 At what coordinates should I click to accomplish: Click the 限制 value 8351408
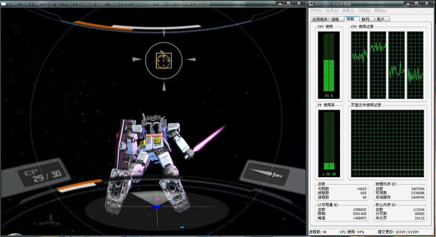coord(359,214)
